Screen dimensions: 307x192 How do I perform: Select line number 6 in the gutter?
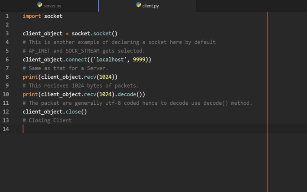tap(7, 60)
